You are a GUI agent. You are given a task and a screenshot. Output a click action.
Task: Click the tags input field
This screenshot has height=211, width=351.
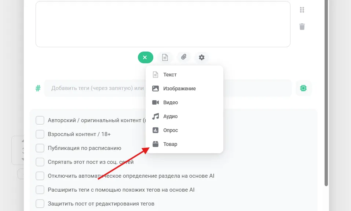pos(168,88)
